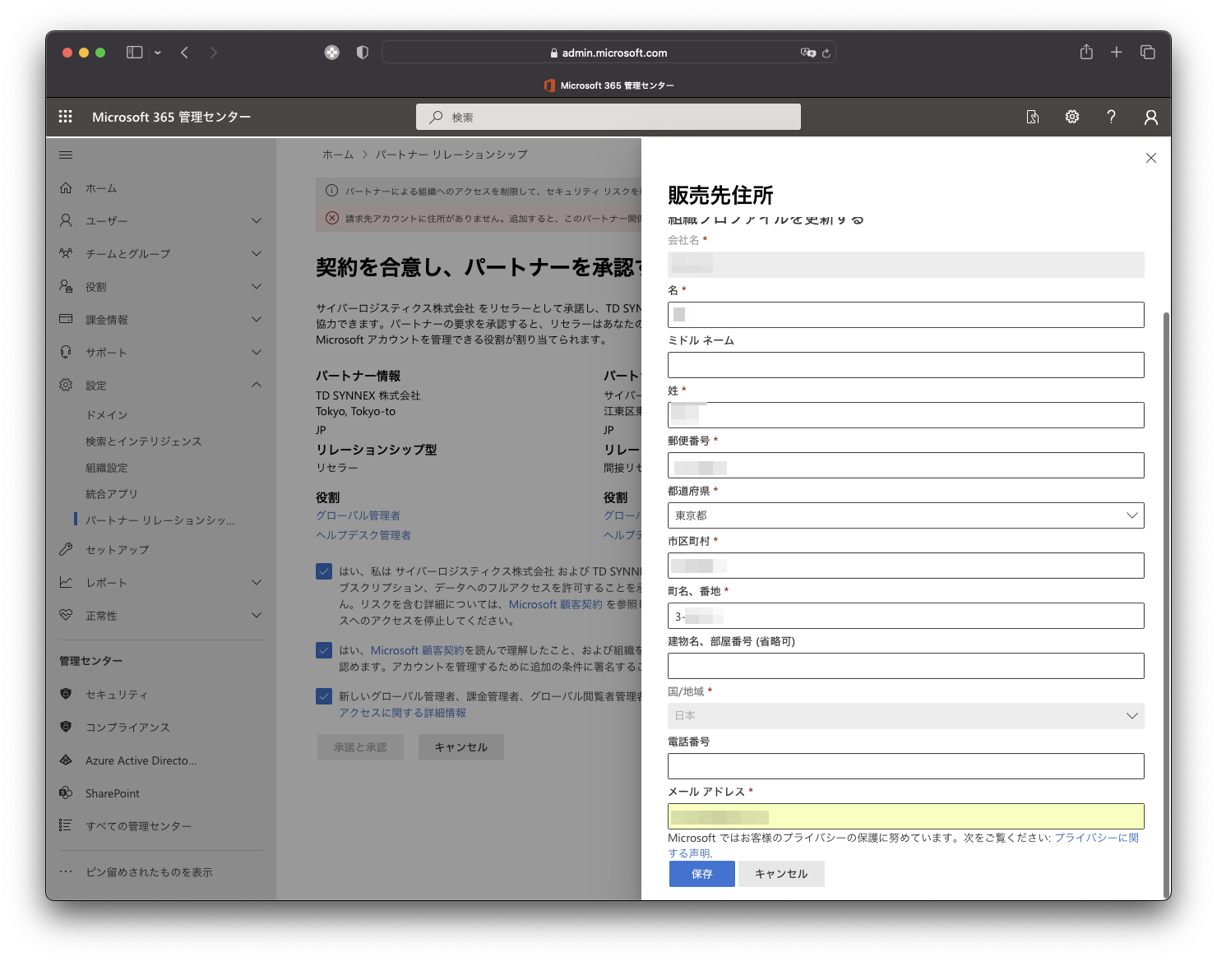The width and height of the screenshot is (1217, 961).
Task: Click the panel vertical scrollbar
Action: point(1166,606)
